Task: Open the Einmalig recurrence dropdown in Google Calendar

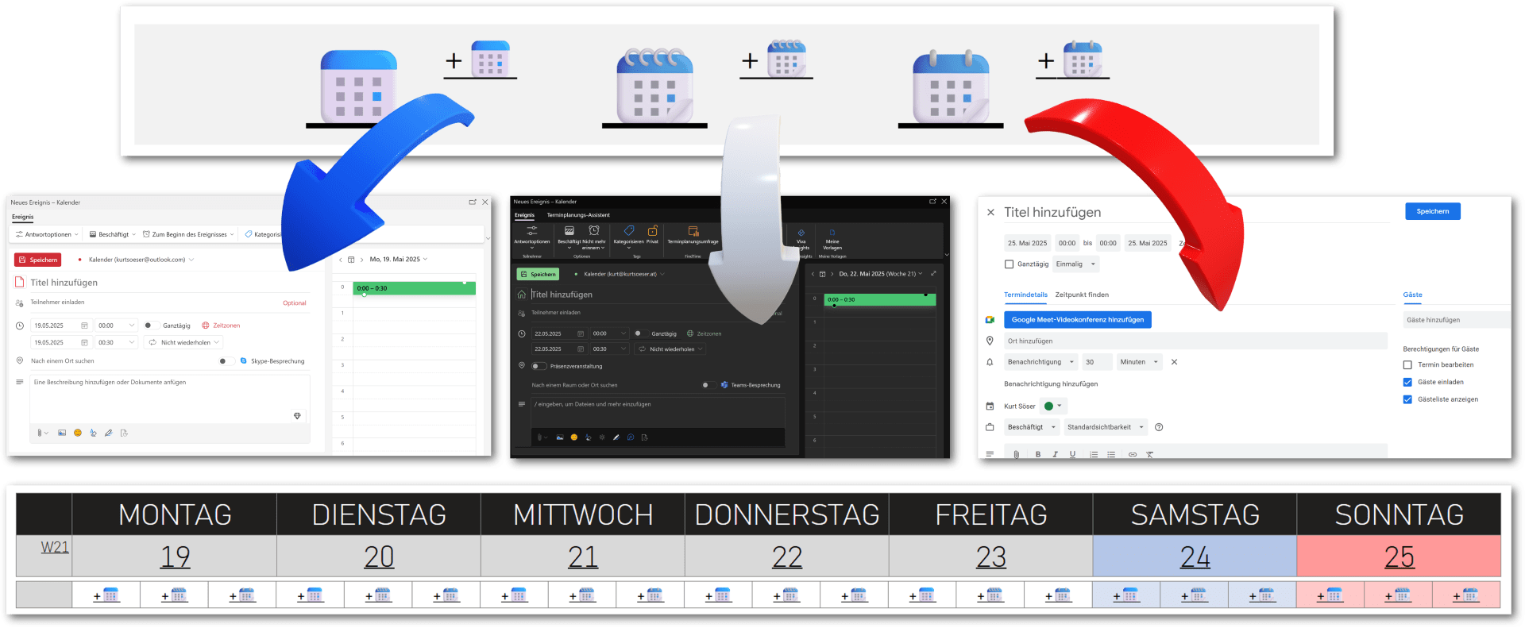Action: 1075,264
